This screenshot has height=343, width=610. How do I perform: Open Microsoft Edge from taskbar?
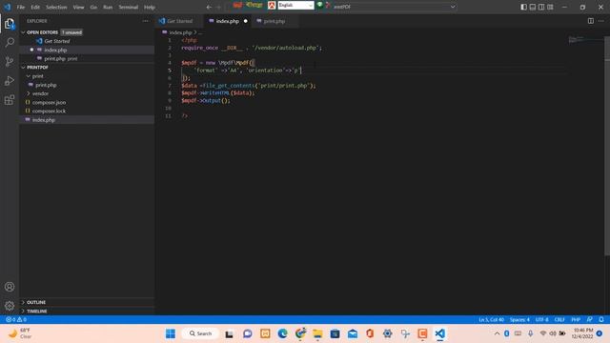click(282, 333)
